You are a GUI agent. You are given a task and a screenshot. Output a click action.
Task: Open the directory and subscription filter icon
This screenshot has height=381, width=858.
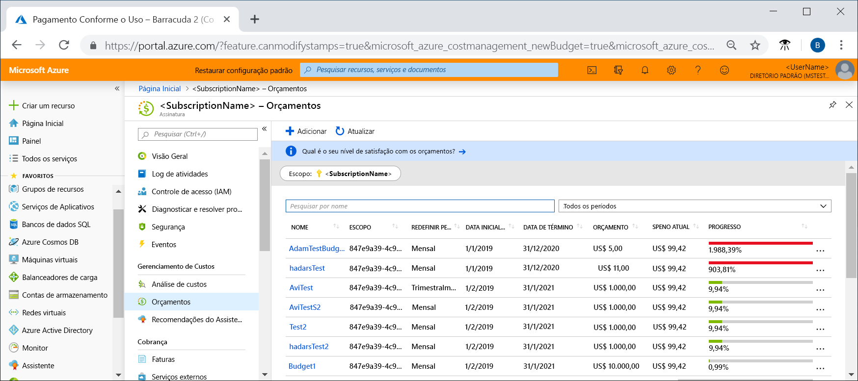(x=618, y=70)
